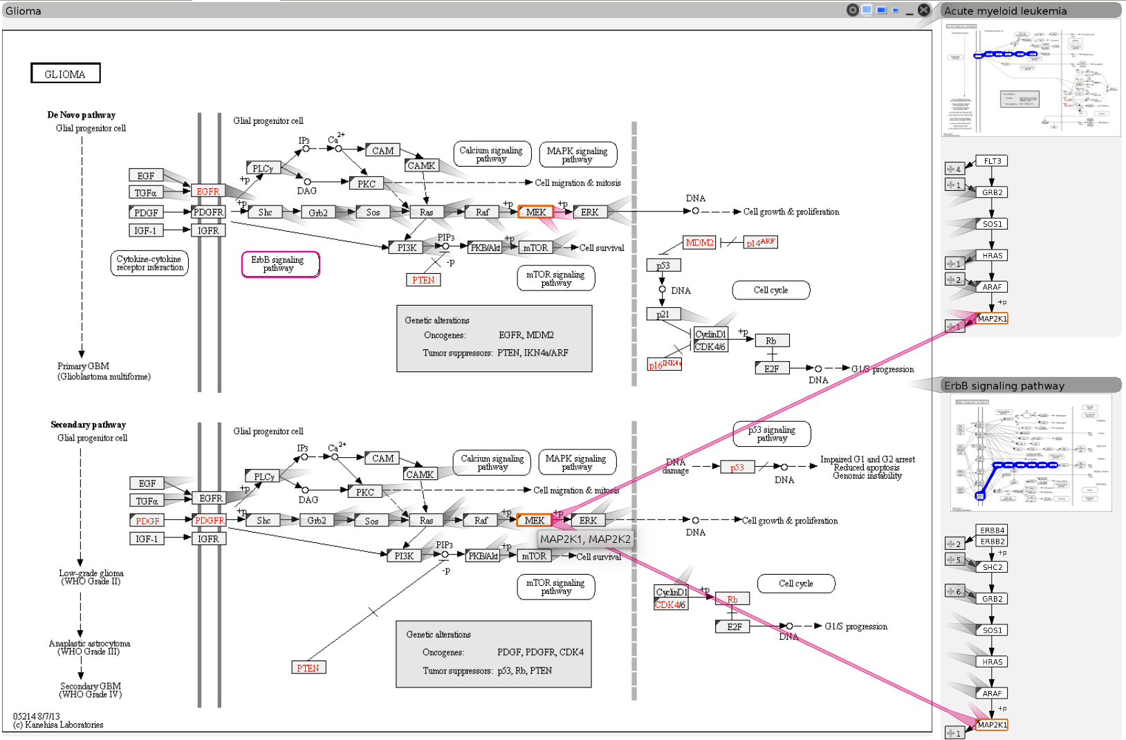This screenshot has height=740, width=1126.
Task: Click the CAMK node in Secondary pathway
Action: pyautogui.click(x=420, y=474)
